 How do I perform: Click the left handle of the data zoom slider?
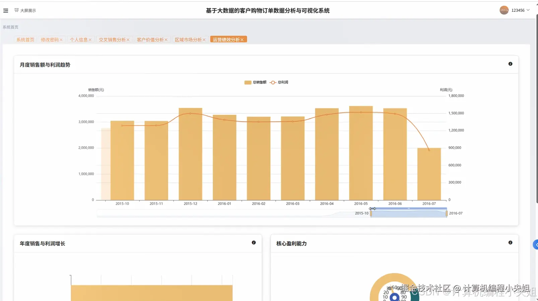point(371,214)
